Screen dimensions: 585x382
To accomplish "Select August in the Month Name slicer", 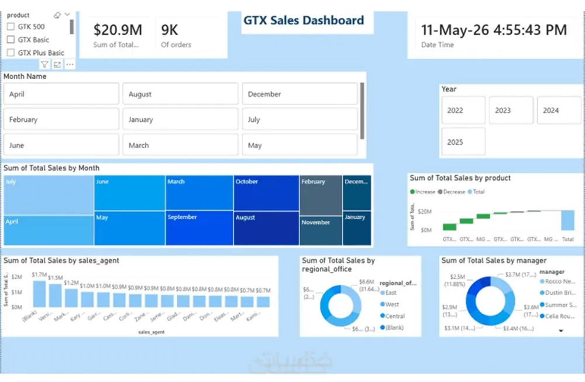I will [x=180, y=94].
